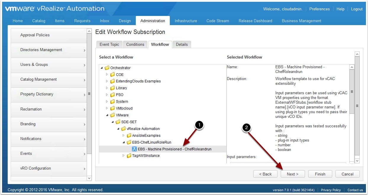Expand the PSO folder node
Viewport: 368px width, 195px height.
pos(107,95)
